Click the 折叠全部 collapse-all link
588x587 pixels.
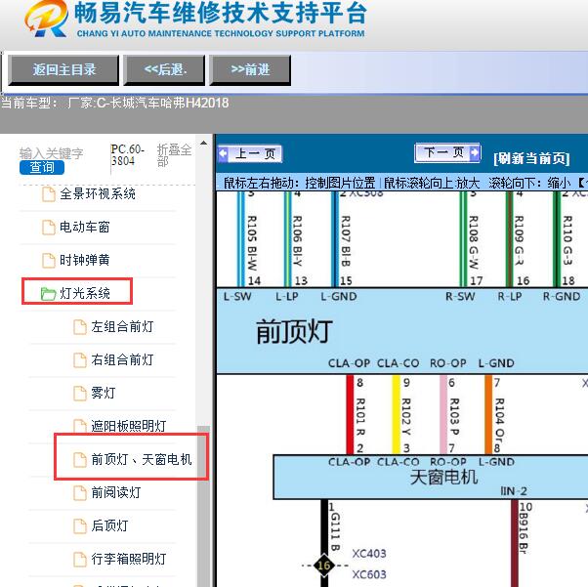(174, 155)
